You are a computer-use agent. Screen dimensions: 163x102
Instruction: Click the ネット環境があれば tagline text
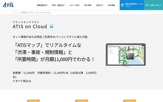coord(50,37)
